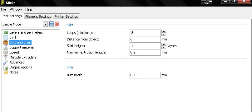The height and width of the screenshot is (112, 252).
Task: Decrease Skirt height with down arrow
Action: pos(164,47)
